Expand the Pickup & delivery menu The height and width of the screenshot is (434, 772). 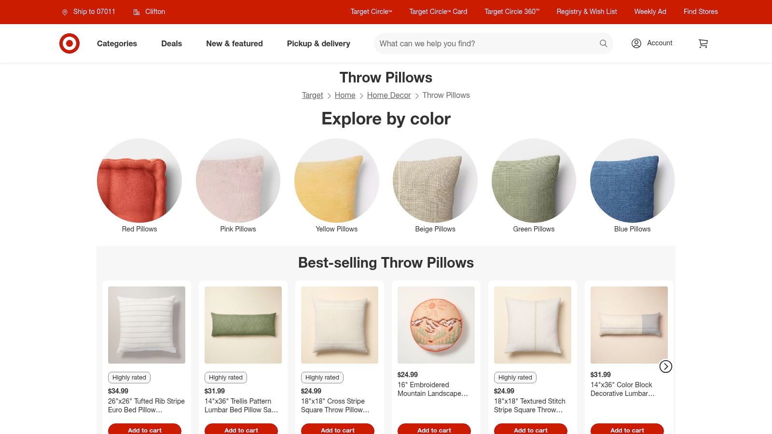click(x=318, y=43)
